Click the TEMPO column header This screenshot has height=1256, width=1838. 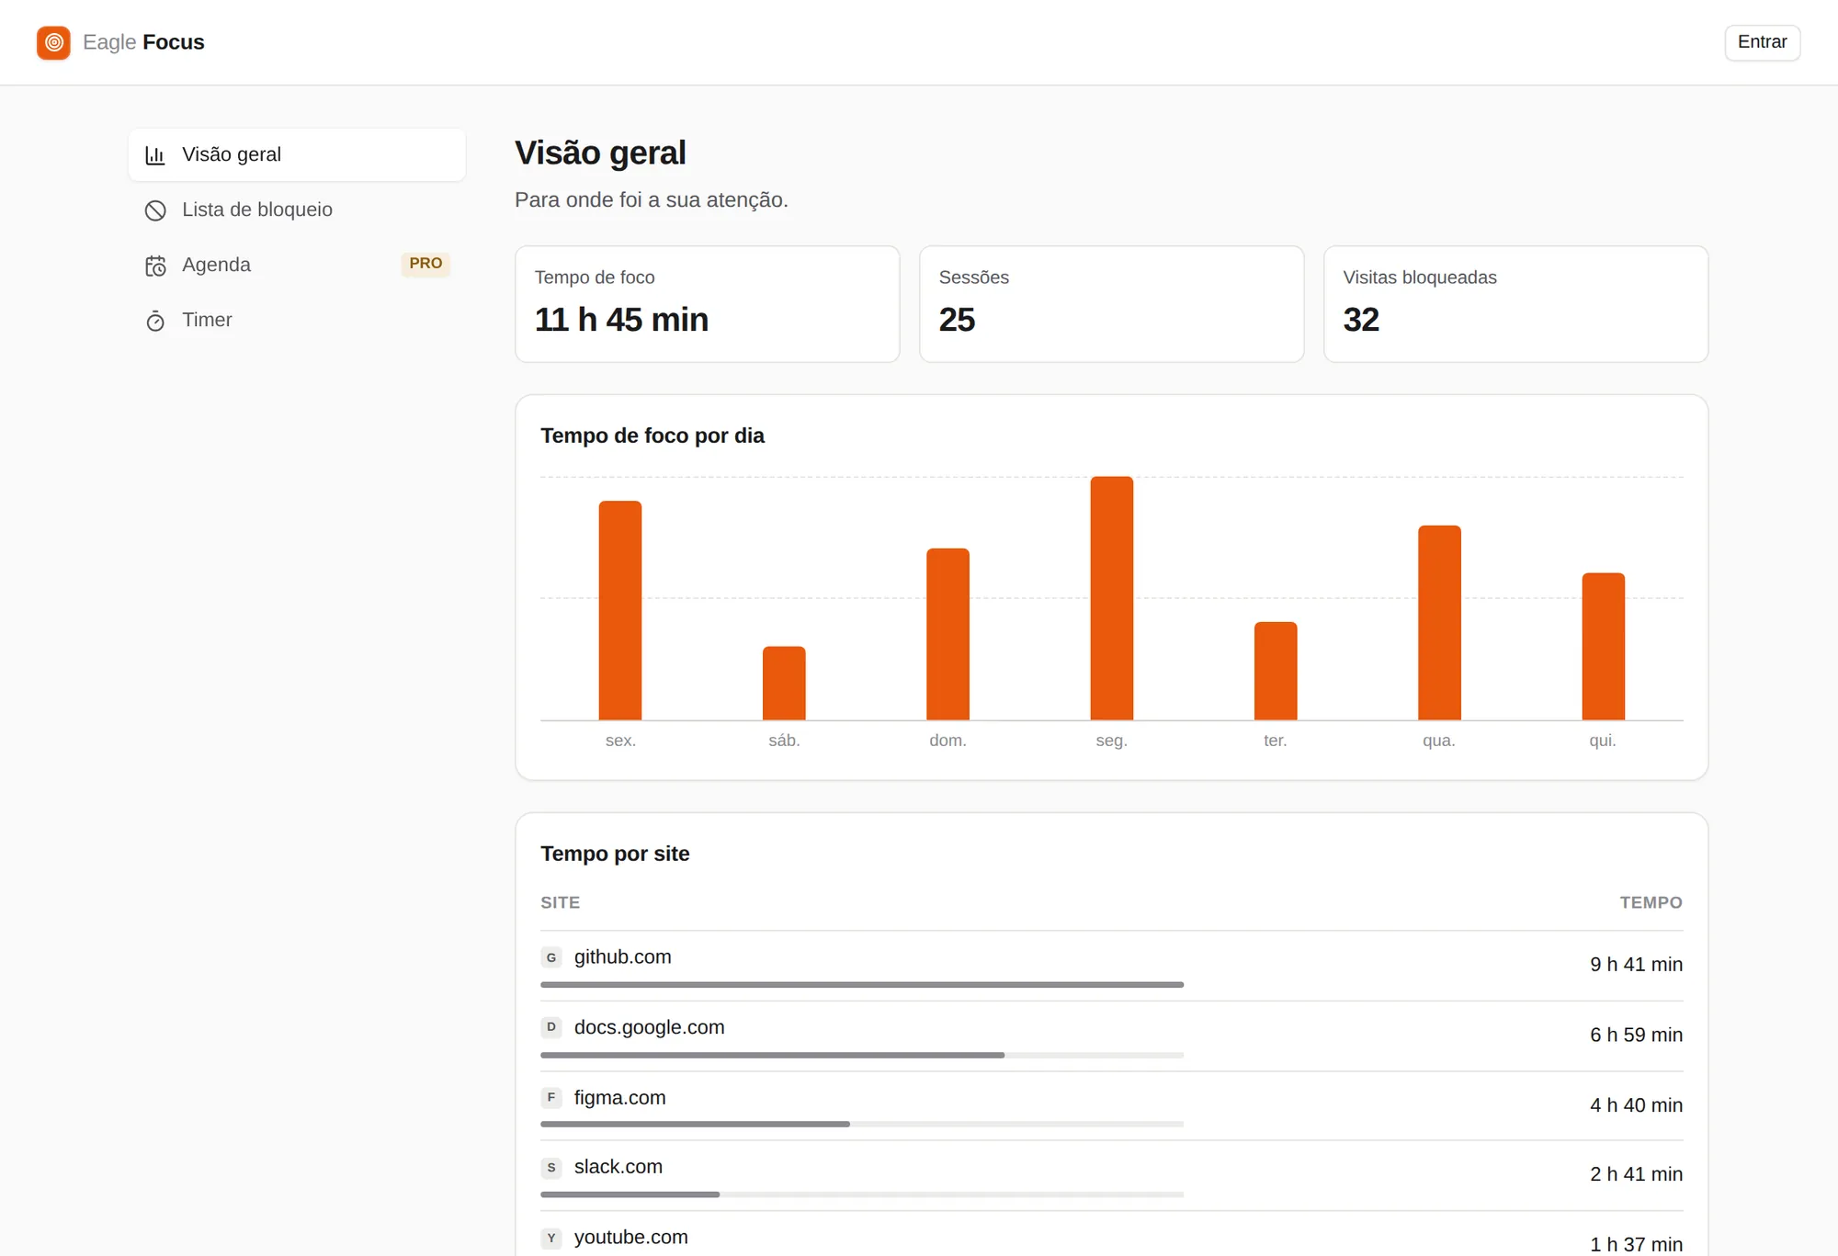[1651, 902]
